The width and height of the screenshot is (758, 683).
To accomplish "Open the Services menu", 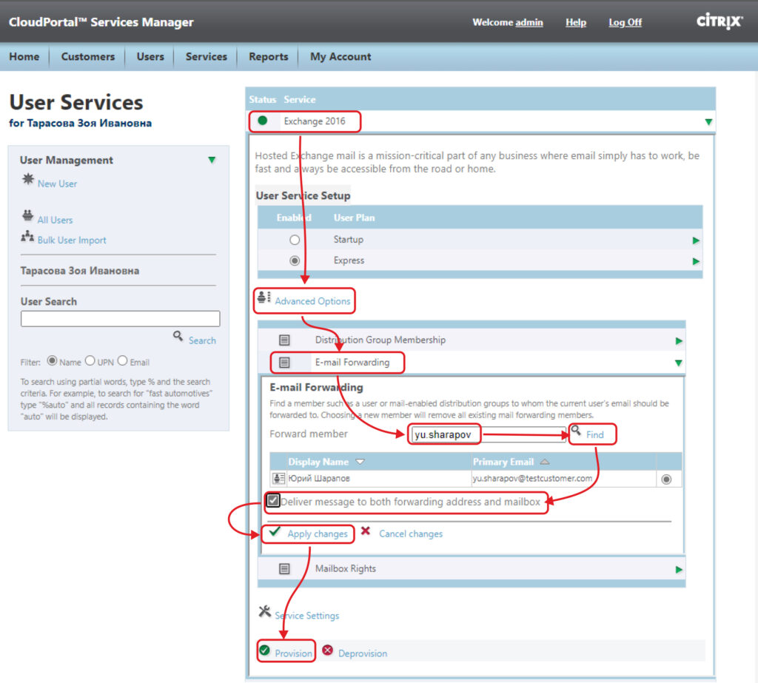I will [207, 56].
